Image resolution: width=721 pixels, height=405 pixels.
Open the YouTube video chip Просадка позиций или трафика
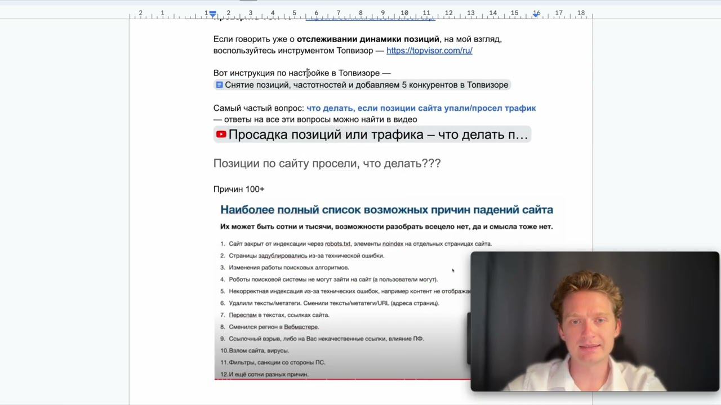(372, 134)
